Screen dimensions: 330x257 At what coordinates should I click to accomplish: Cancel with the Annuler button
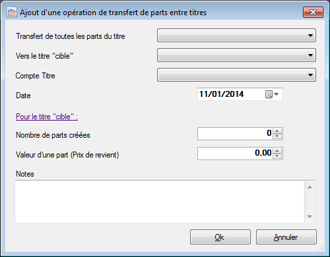(x=286, y=237)
